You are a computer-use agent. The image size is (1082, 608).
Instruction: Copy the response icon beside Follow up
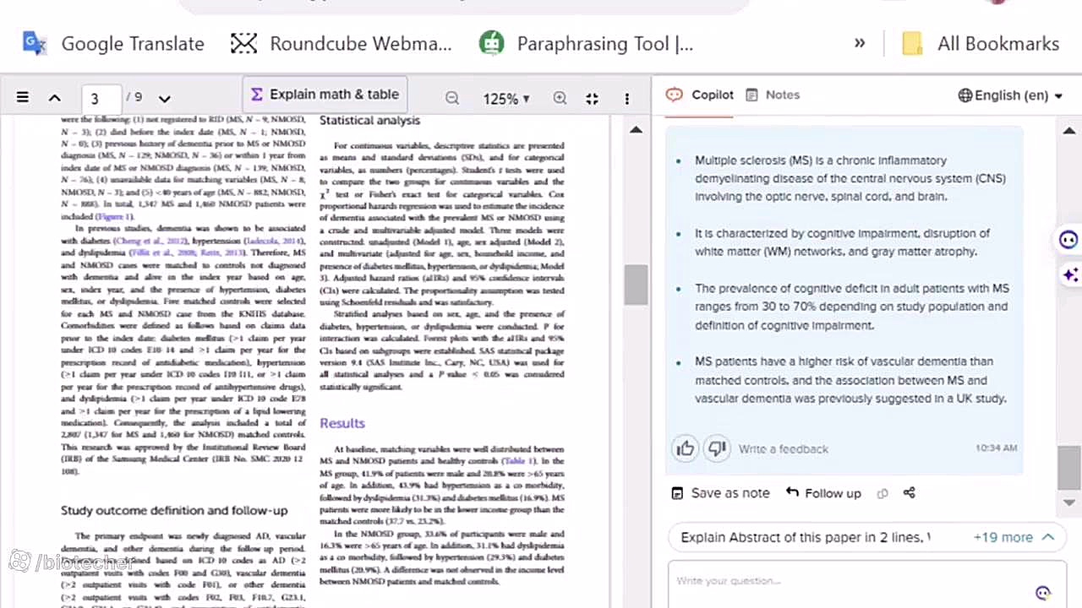(x=883, y=493)
